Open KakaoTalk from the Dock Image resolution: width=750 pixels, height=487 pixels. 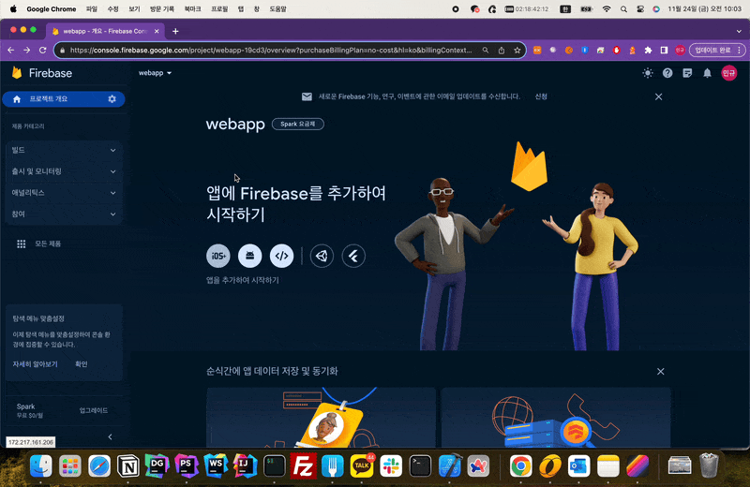[x=362, y=465]
